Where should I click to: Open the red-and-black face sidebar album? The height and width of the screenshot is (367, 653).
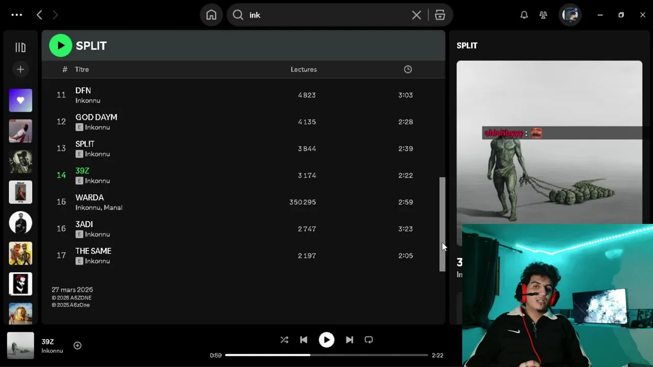pos(20,284)
